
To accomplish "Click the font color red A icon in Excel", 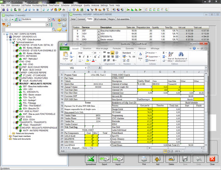I will click(x=93, y=61).
